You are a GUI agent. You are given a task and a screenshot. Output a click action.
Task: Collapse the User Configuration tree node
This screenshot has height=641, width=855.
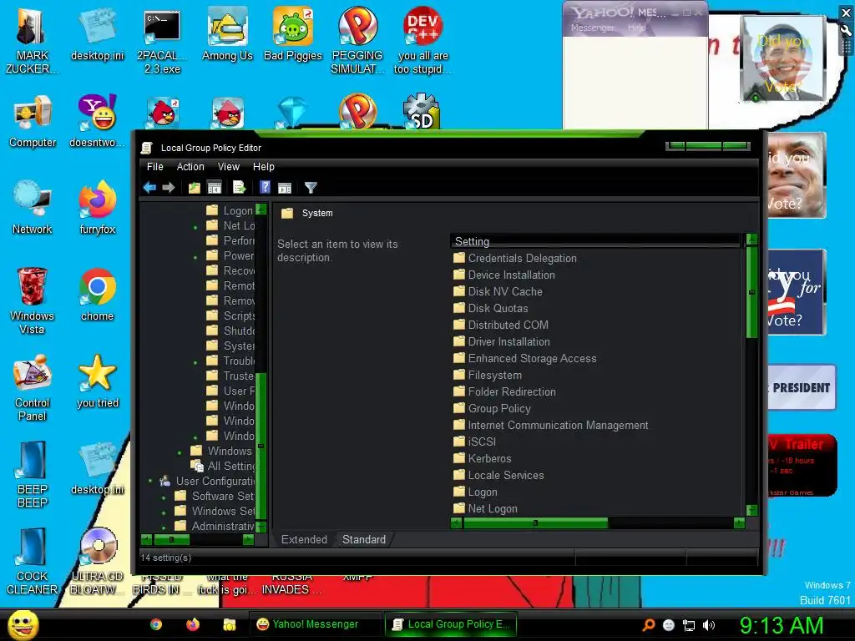pos(150,482)
